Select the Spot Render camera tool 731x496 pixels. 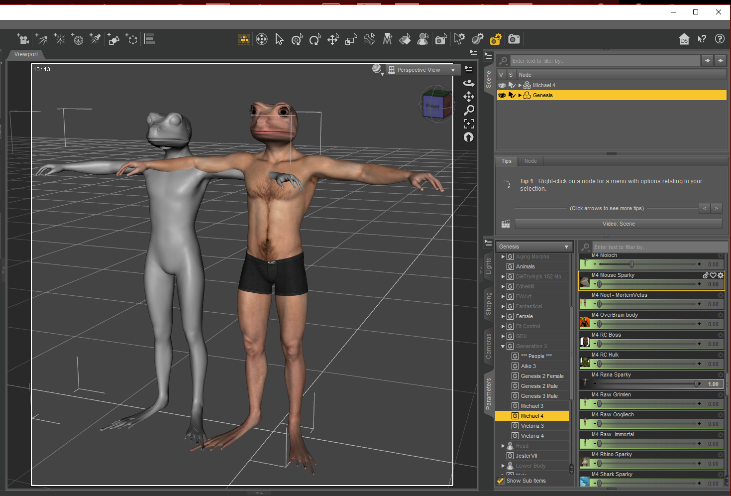(441, 39)
